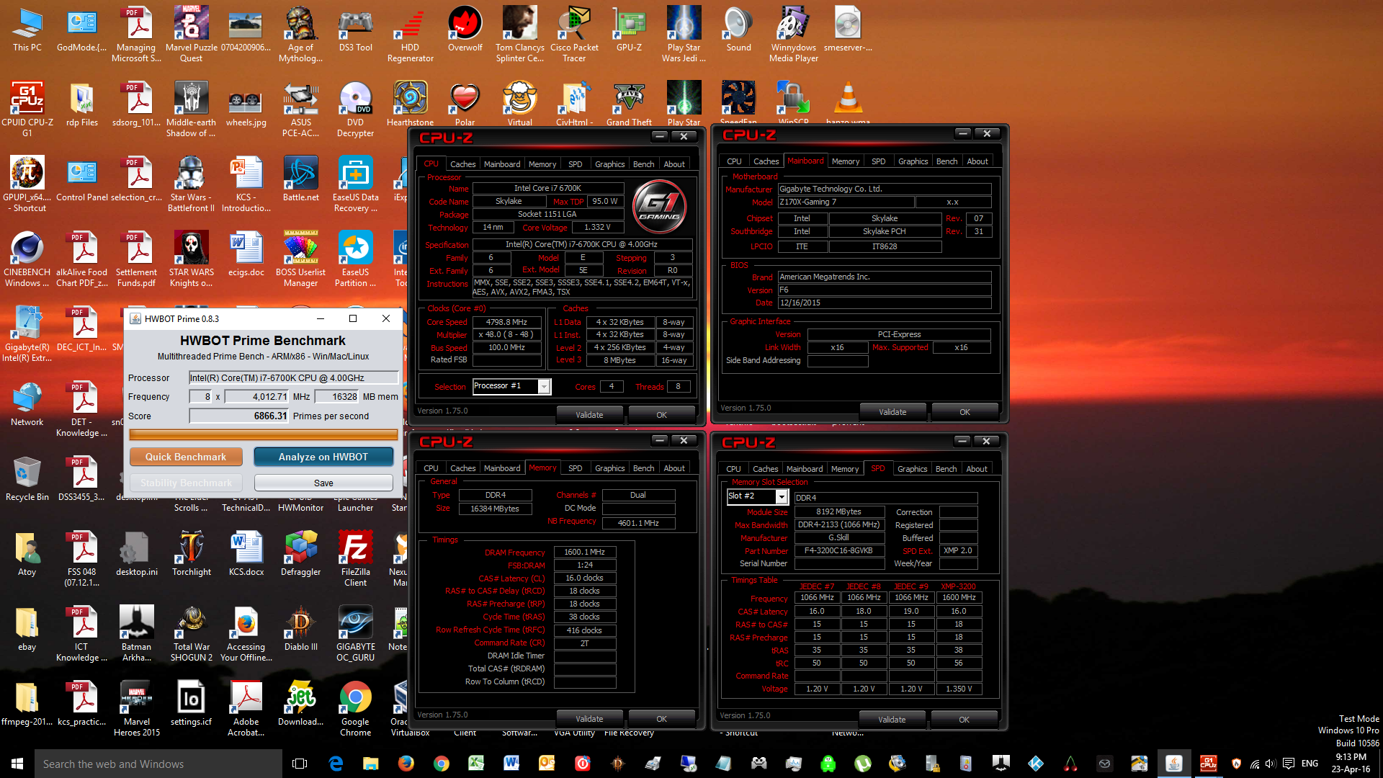Open Firefox from the taskbar
This screenshot has height=778, width=1383.
coord(406,764)
